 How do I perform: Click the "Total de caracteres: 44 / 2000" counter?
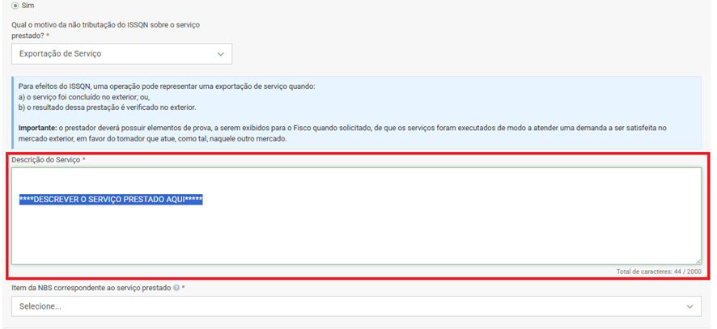pyautogui.click(x=658, y=272)
